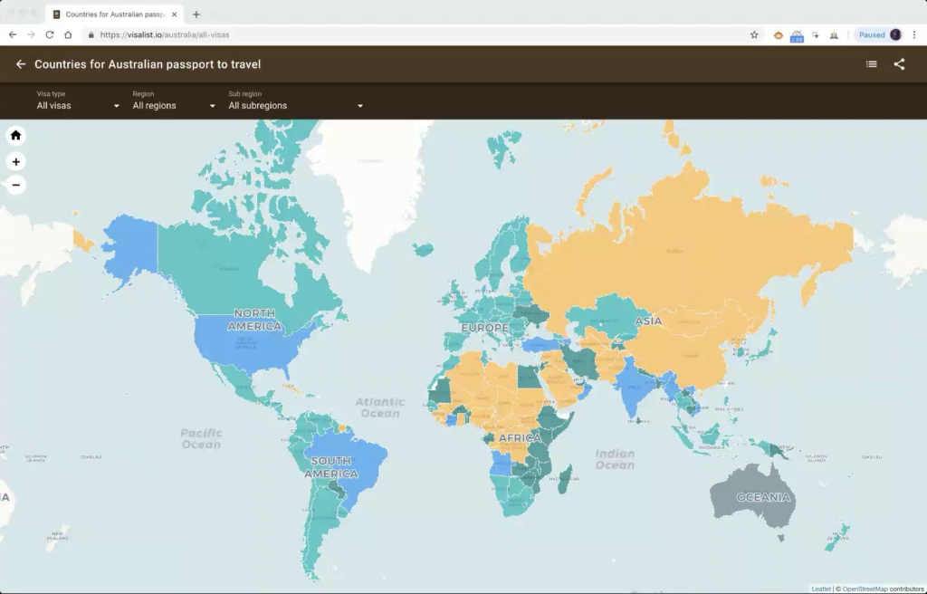Share the map via the share icon
Screen dimensions: 927x594
[901, 63]
